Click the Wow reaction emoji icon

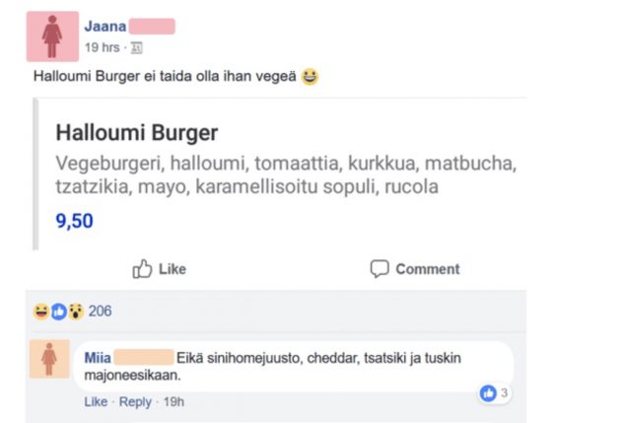[x=73, y=312]
